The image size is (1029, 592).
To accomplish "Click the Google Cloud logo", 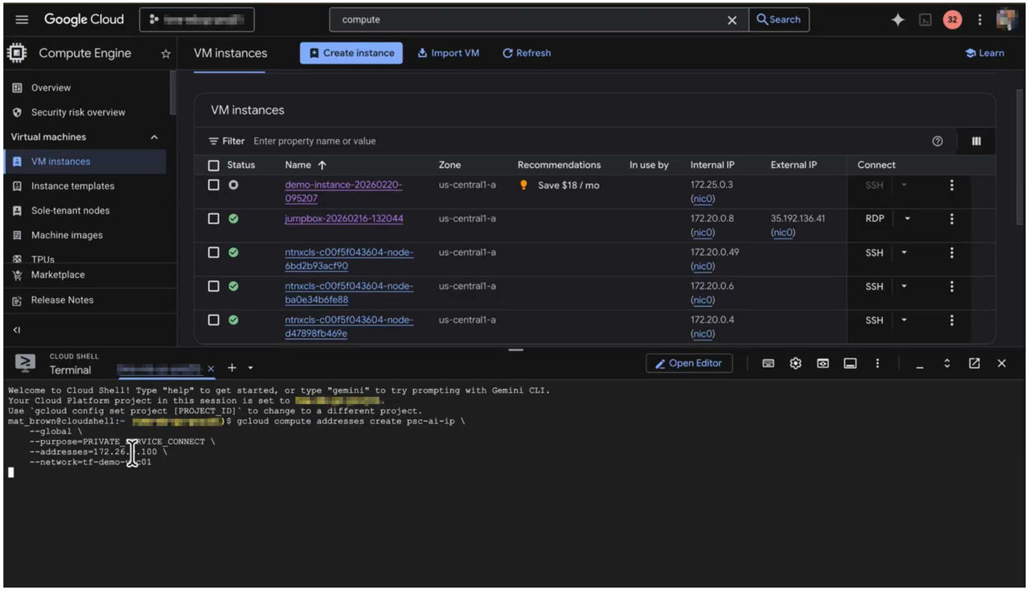I will pos(84,19).
